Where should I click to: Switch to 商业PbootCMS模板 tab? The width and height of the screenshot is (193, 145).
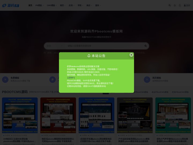[x=160, y=92]
